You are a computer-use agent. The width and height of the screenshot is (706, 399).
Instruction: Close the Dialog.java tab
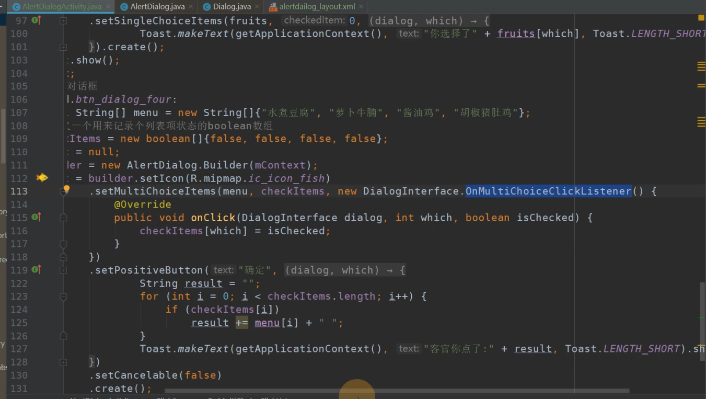257,7
